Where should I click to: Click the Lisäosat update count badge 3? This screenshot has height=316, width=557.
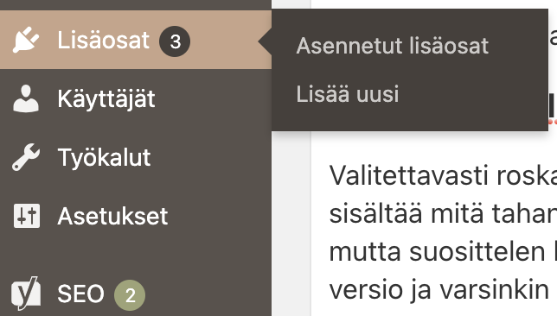[175, 41]
